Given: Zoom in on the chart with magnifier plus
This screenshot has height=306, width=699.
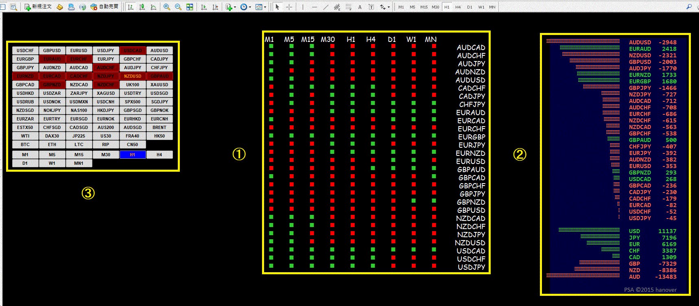Looking at the screenshot, I should [167, 7].
